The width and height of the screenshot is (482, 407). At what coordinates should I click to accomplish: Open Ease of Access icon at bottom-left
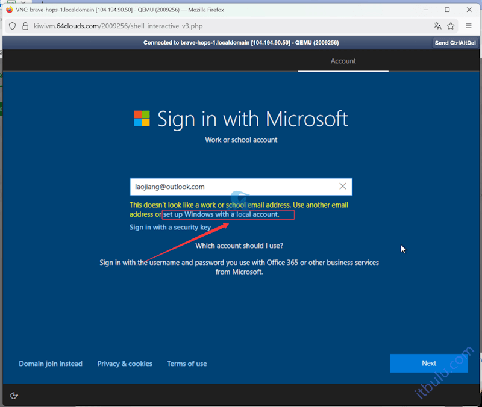[14, 396]
